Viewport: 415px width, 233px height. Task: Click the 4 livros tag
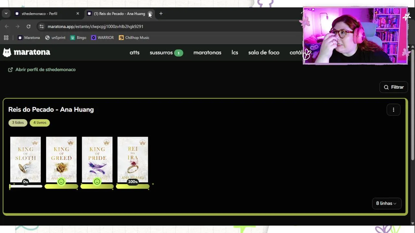pyautogui.click(x=40, y=123)
